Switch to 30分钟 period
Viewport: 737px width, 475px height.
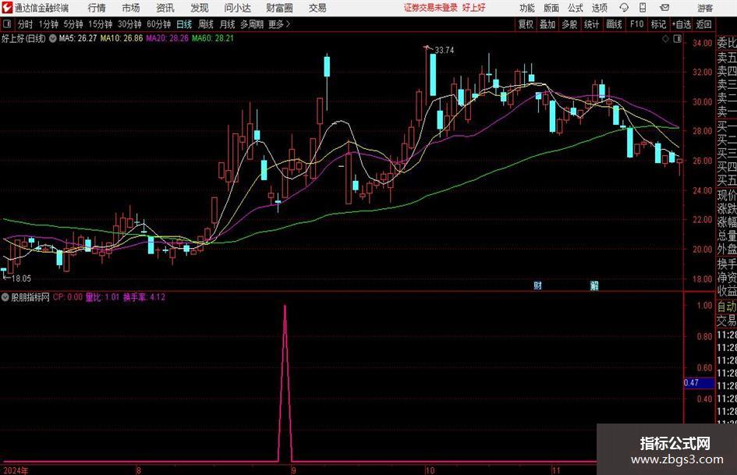tap(129, 24)
